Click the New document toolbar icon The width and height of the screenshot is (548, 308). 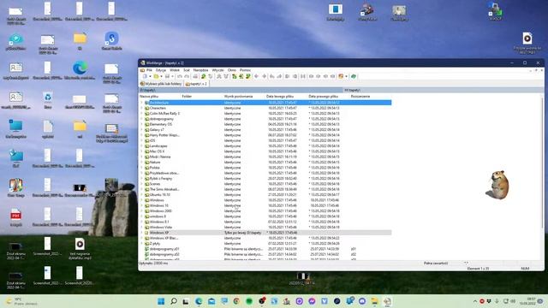pos(145,76)
